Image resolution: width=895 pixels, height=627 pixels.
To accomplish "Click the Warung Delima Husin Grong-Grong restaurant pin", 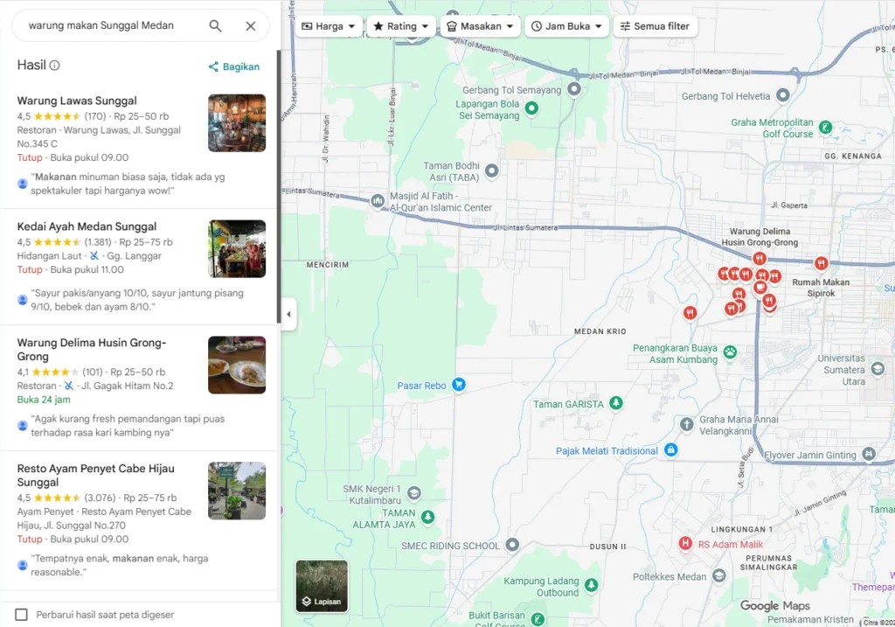I will 760,259.
